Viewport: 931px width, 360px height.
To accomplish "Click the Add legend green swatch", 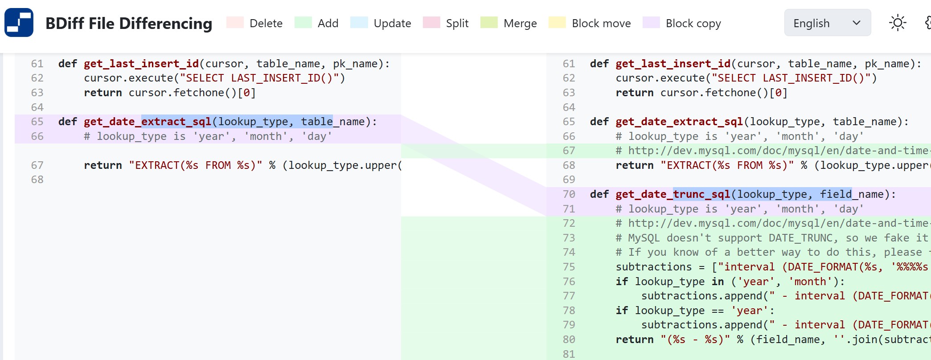I will pyautogui.click(x=303, y=23).
